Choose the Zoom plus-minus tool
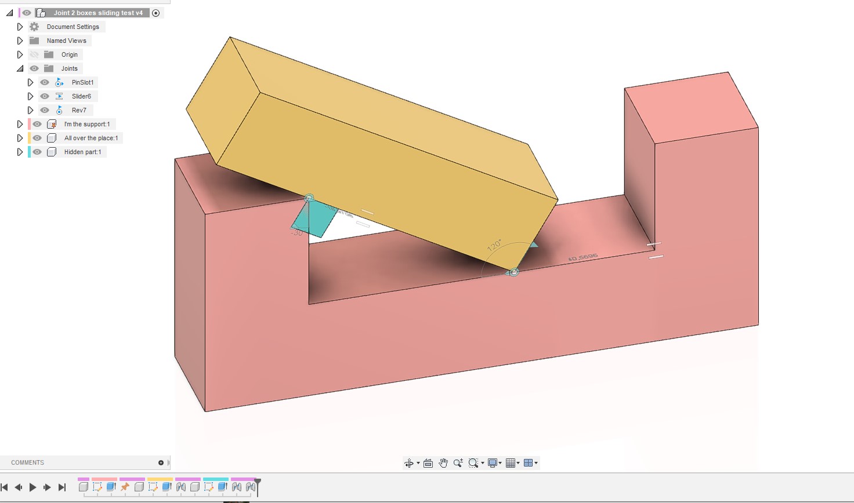Viewport: 854px width, 503px height. pyautogui.click(x=458, y=463)
